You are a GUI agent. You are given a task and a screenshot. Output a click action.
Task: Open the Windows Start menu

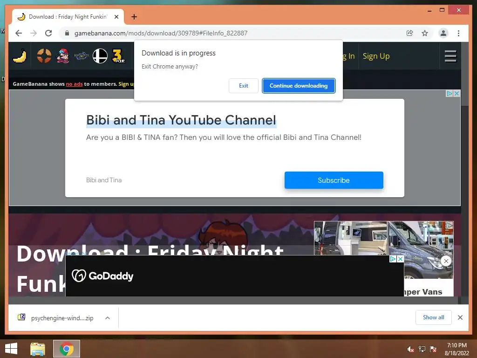coord(11,349)
